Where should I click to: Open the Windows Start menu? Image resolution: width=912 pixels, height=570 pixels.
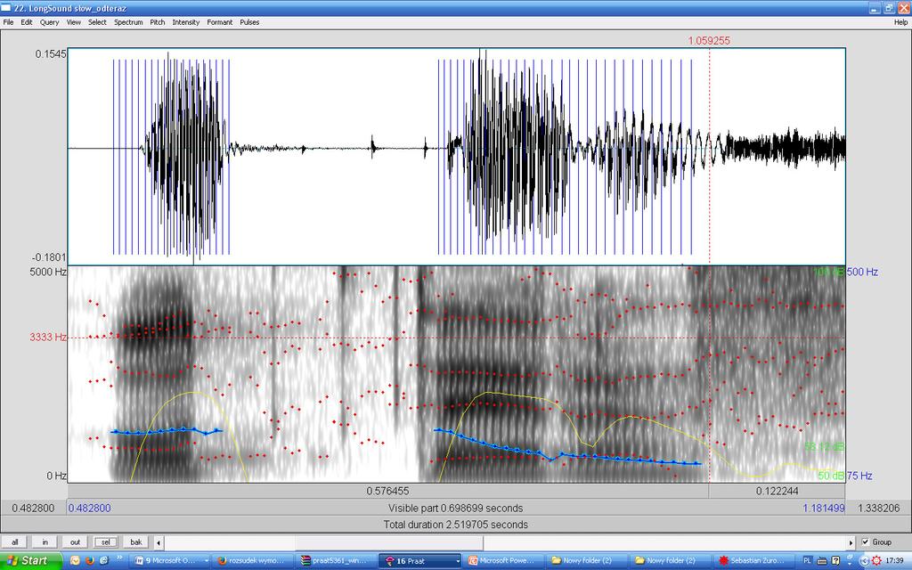click(x=30, y=561)
